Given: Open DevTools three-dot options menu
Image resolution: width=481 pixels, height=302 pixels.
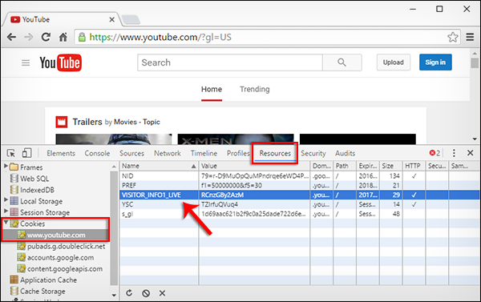Looking at the screenshot, I should point(454,153).
